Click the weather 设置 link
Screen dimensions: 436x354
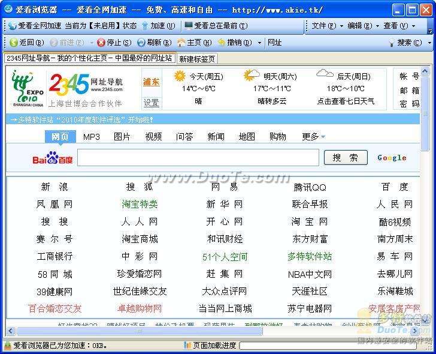pos(152,103)
